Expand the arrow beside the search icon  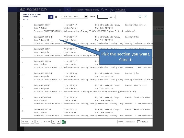[x=106, y=10]
